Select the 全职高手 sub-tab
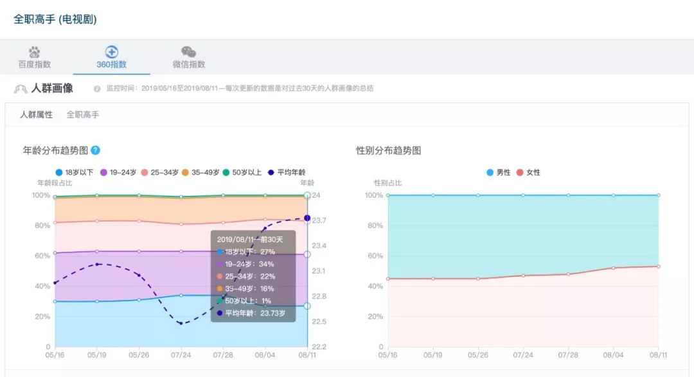 coord(83,115)
